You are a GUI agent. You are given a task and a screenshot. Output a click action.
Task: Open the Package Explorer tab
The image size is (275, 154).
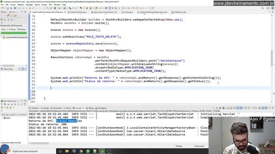point(4,12)
